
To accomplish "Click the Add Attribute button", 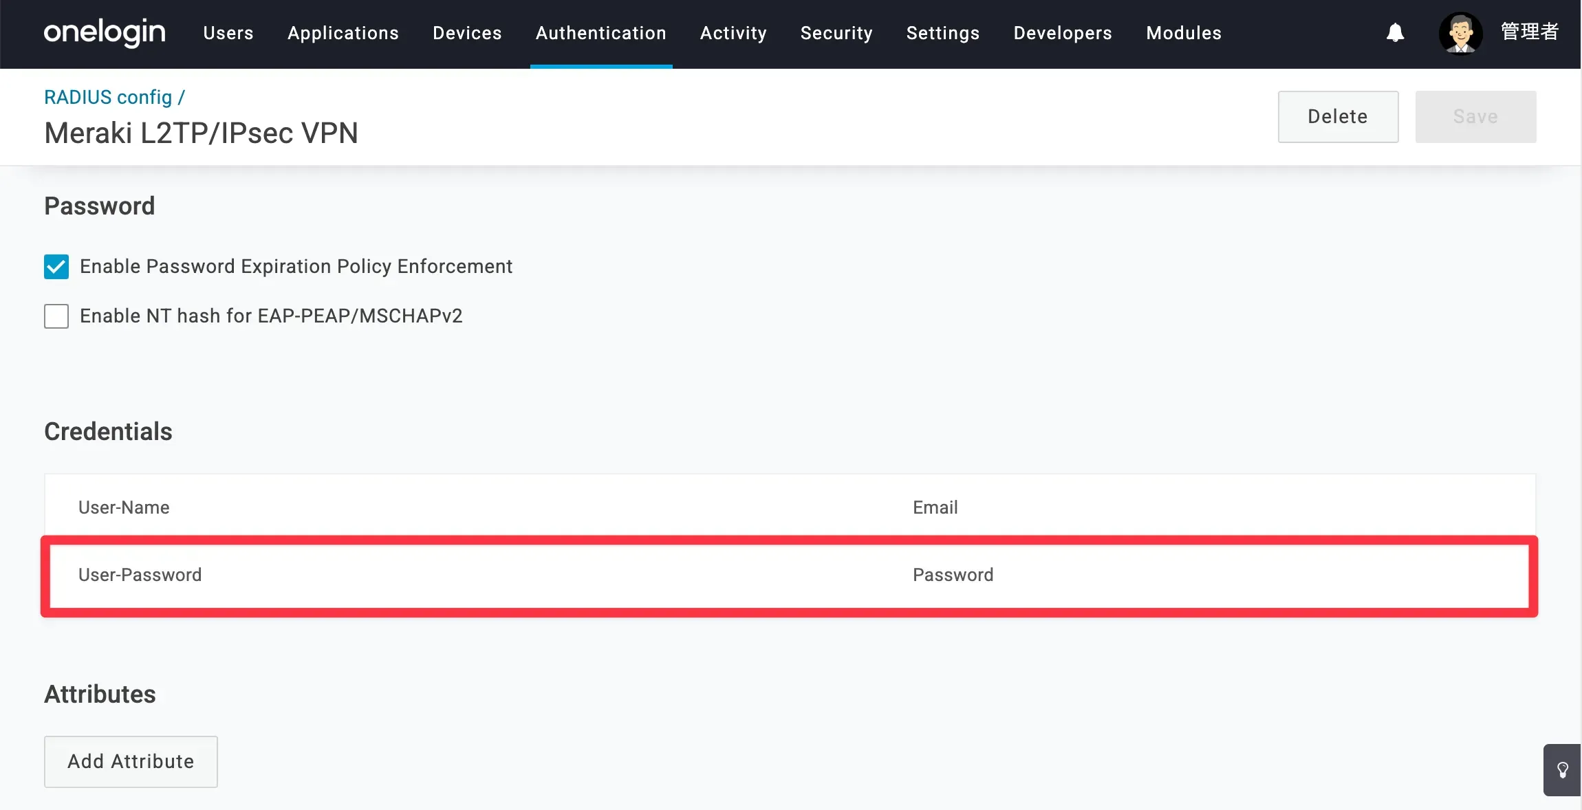I will 131,761.
